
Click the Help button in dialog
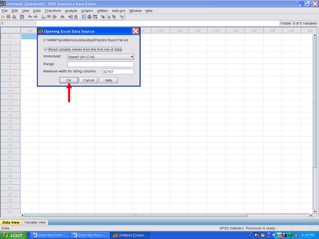(108, 80)
